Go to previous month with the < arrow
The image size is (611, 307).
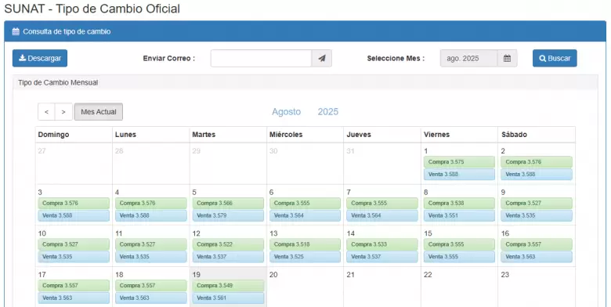point(46,112)
